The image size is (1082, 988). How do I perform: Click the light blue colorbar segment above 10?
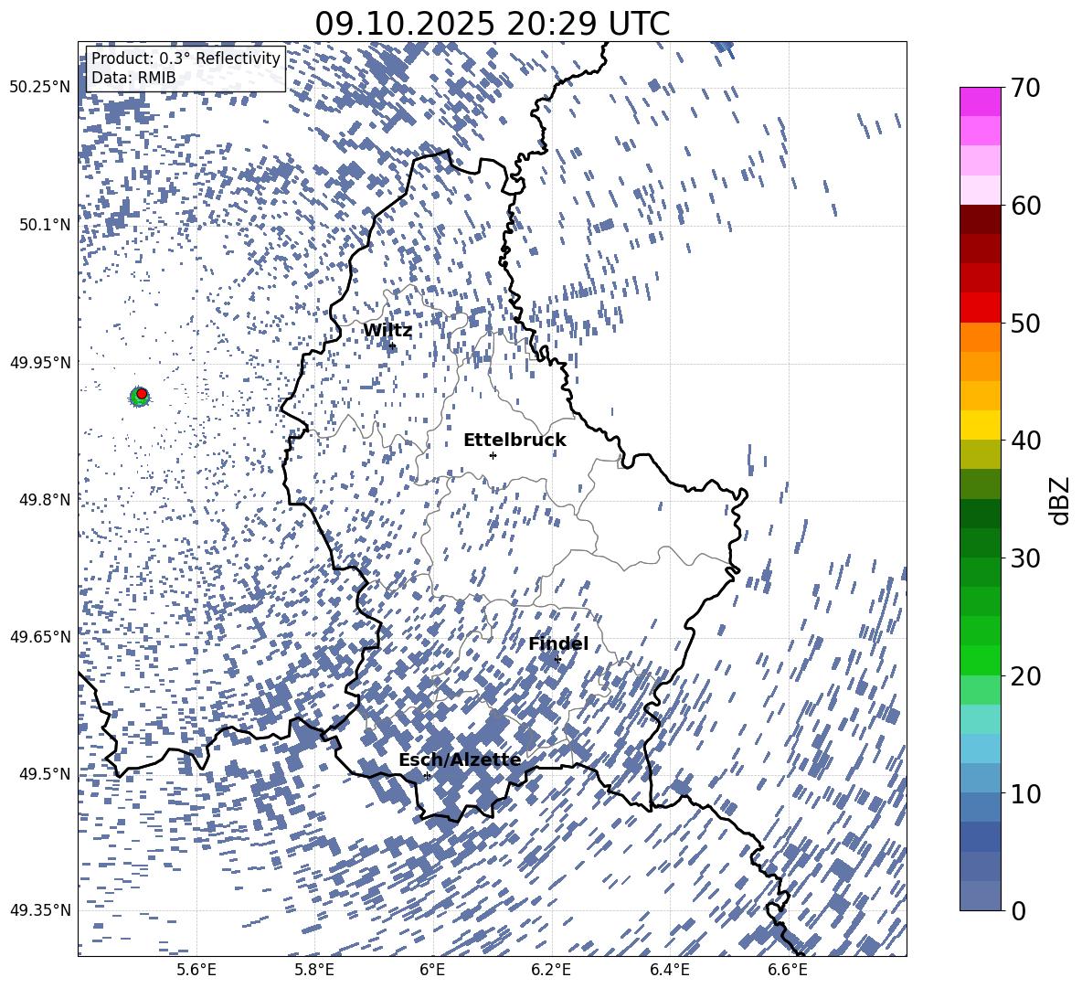(x=980, y=749)
